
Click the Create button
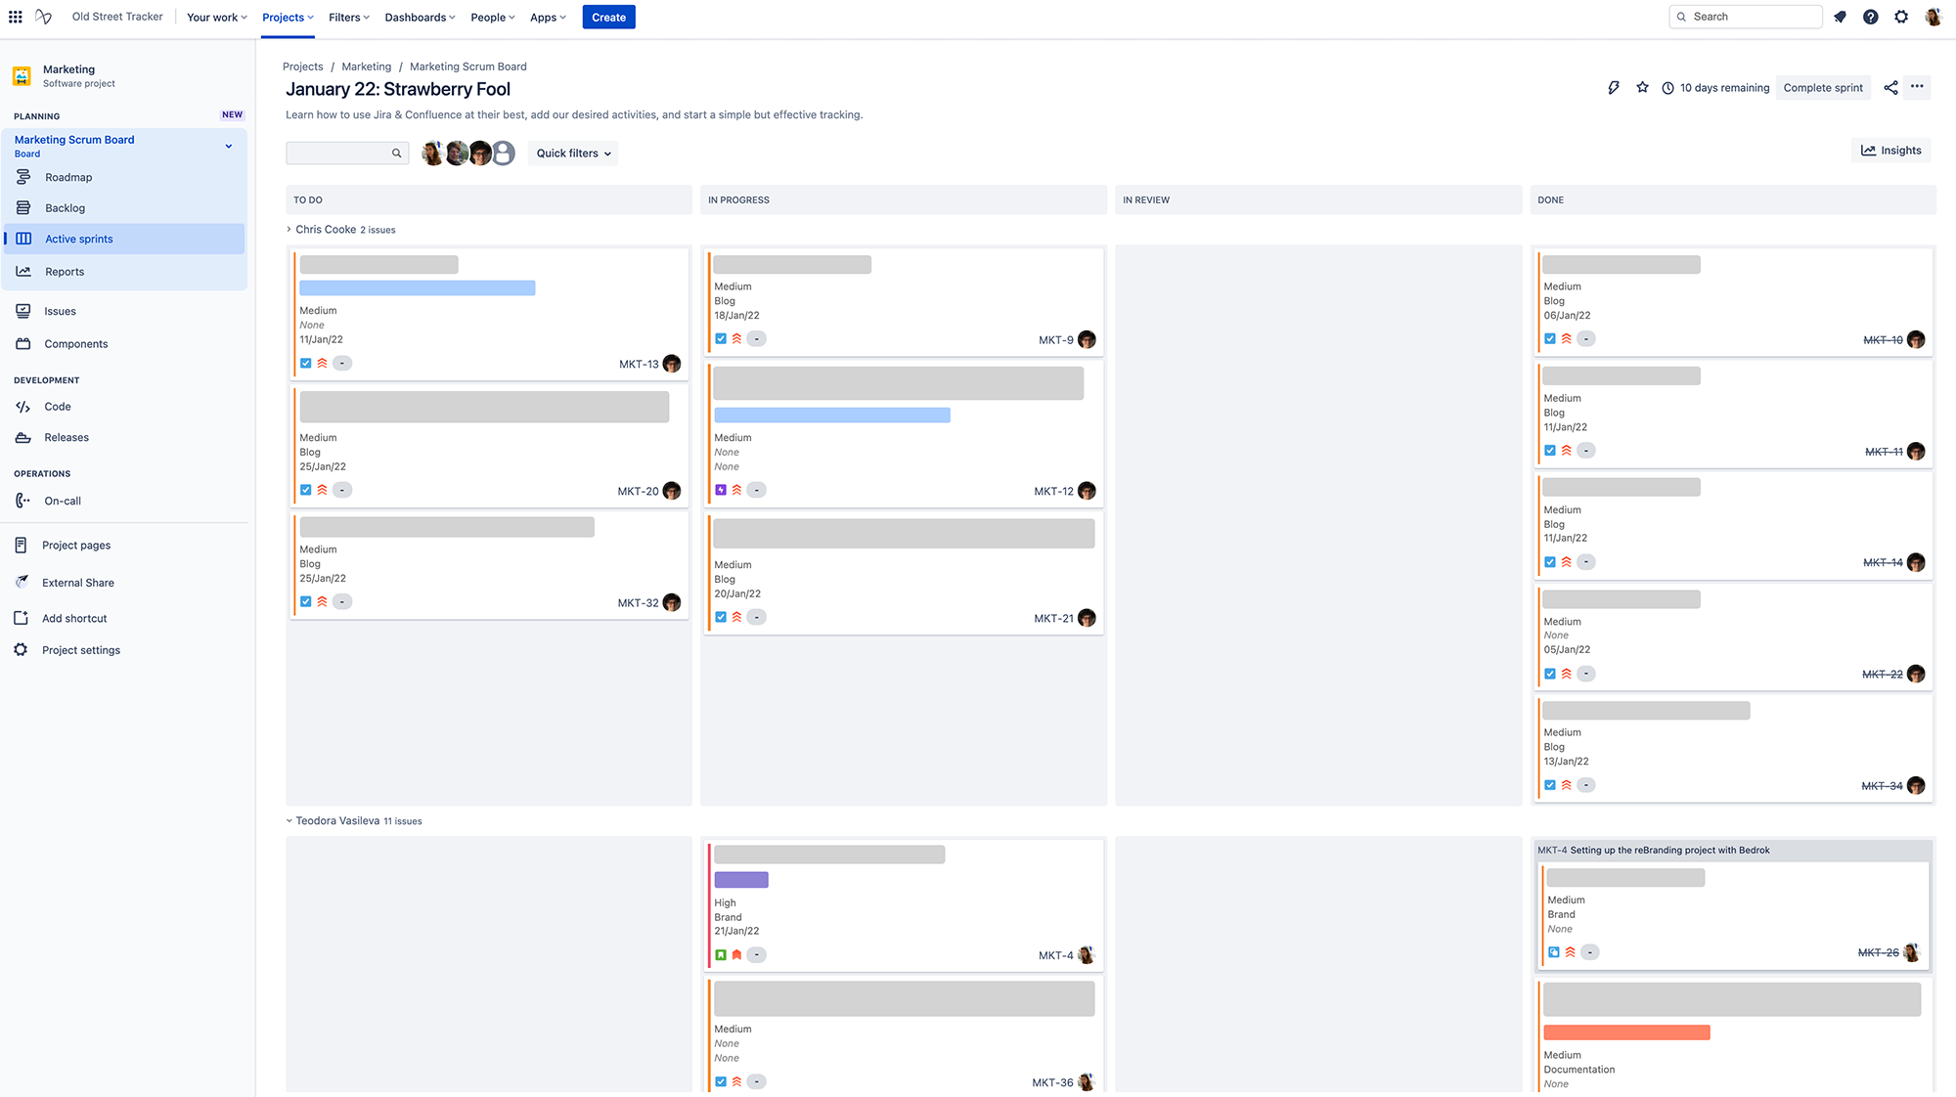608,18
